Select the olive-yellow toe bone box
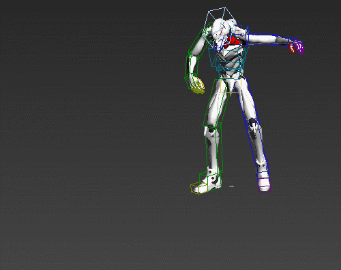This screenshot has height=270, width=341. click(x=199, y=188)
